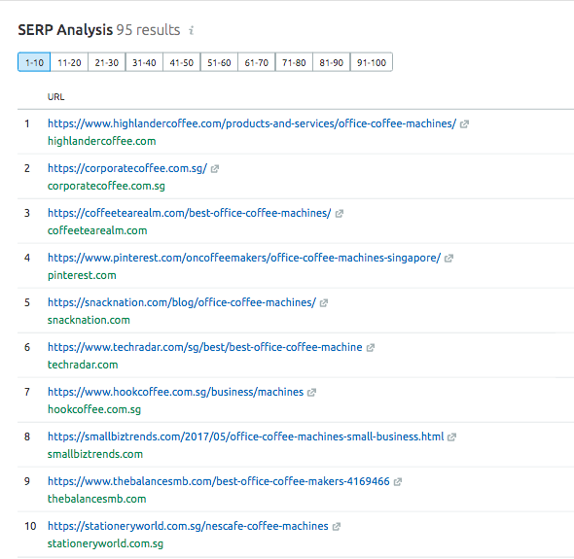Show results 31-40

[144, 62]
